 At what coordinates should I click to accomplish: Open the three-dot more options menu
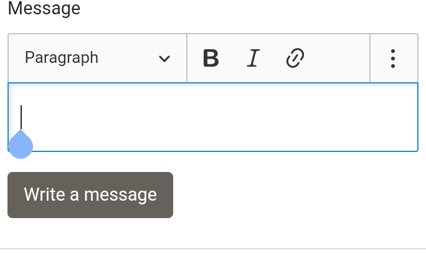393,59
